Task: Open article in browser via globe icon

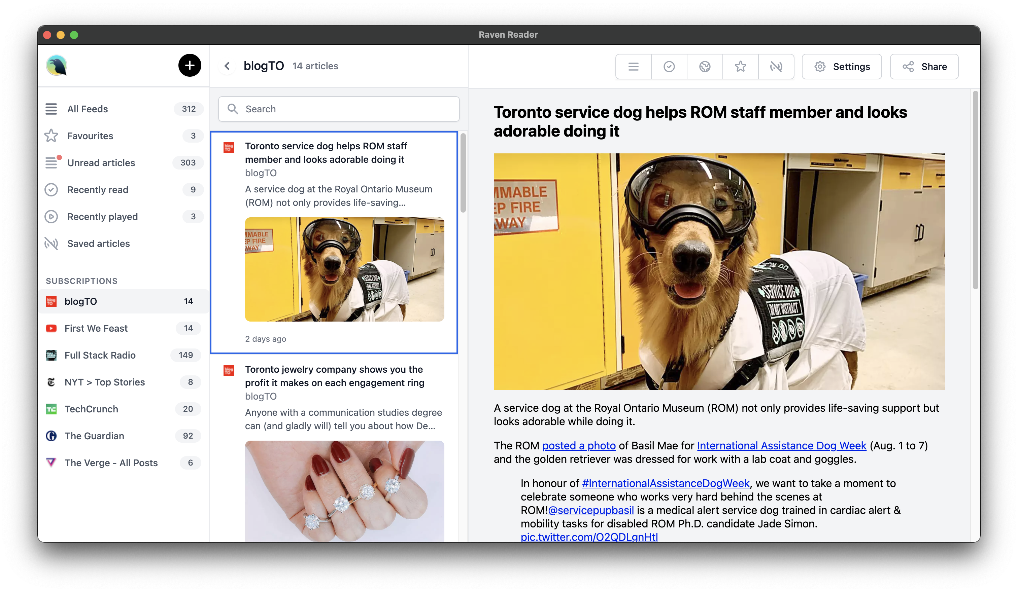Action: [705, 67]
